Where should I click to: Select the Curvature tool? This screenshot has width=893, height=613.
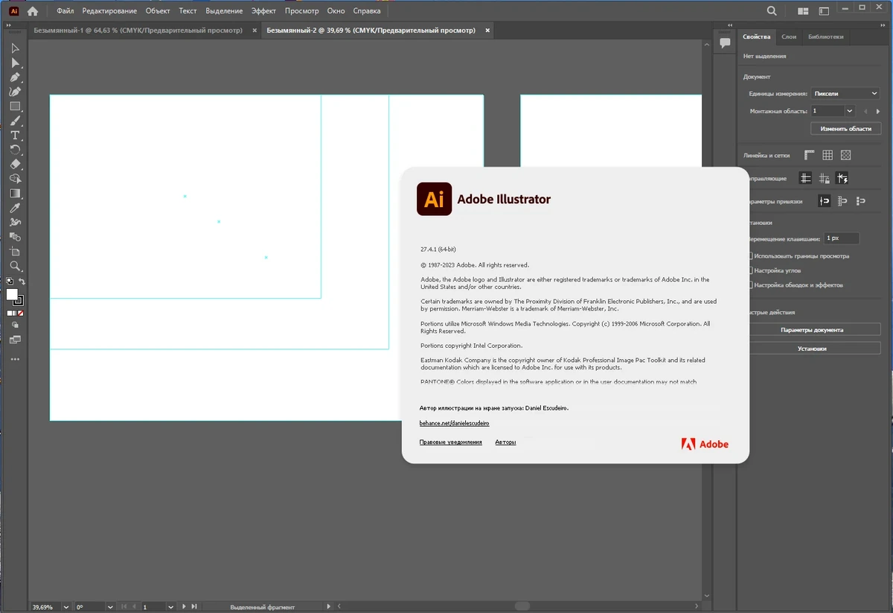15,92
